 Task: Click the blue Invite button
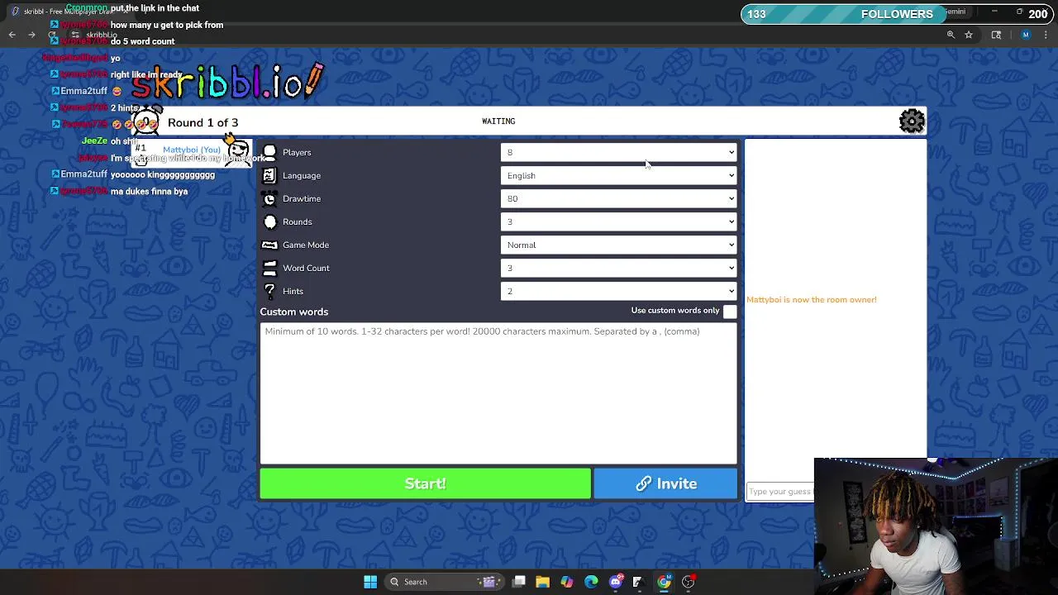coord(665,484)
